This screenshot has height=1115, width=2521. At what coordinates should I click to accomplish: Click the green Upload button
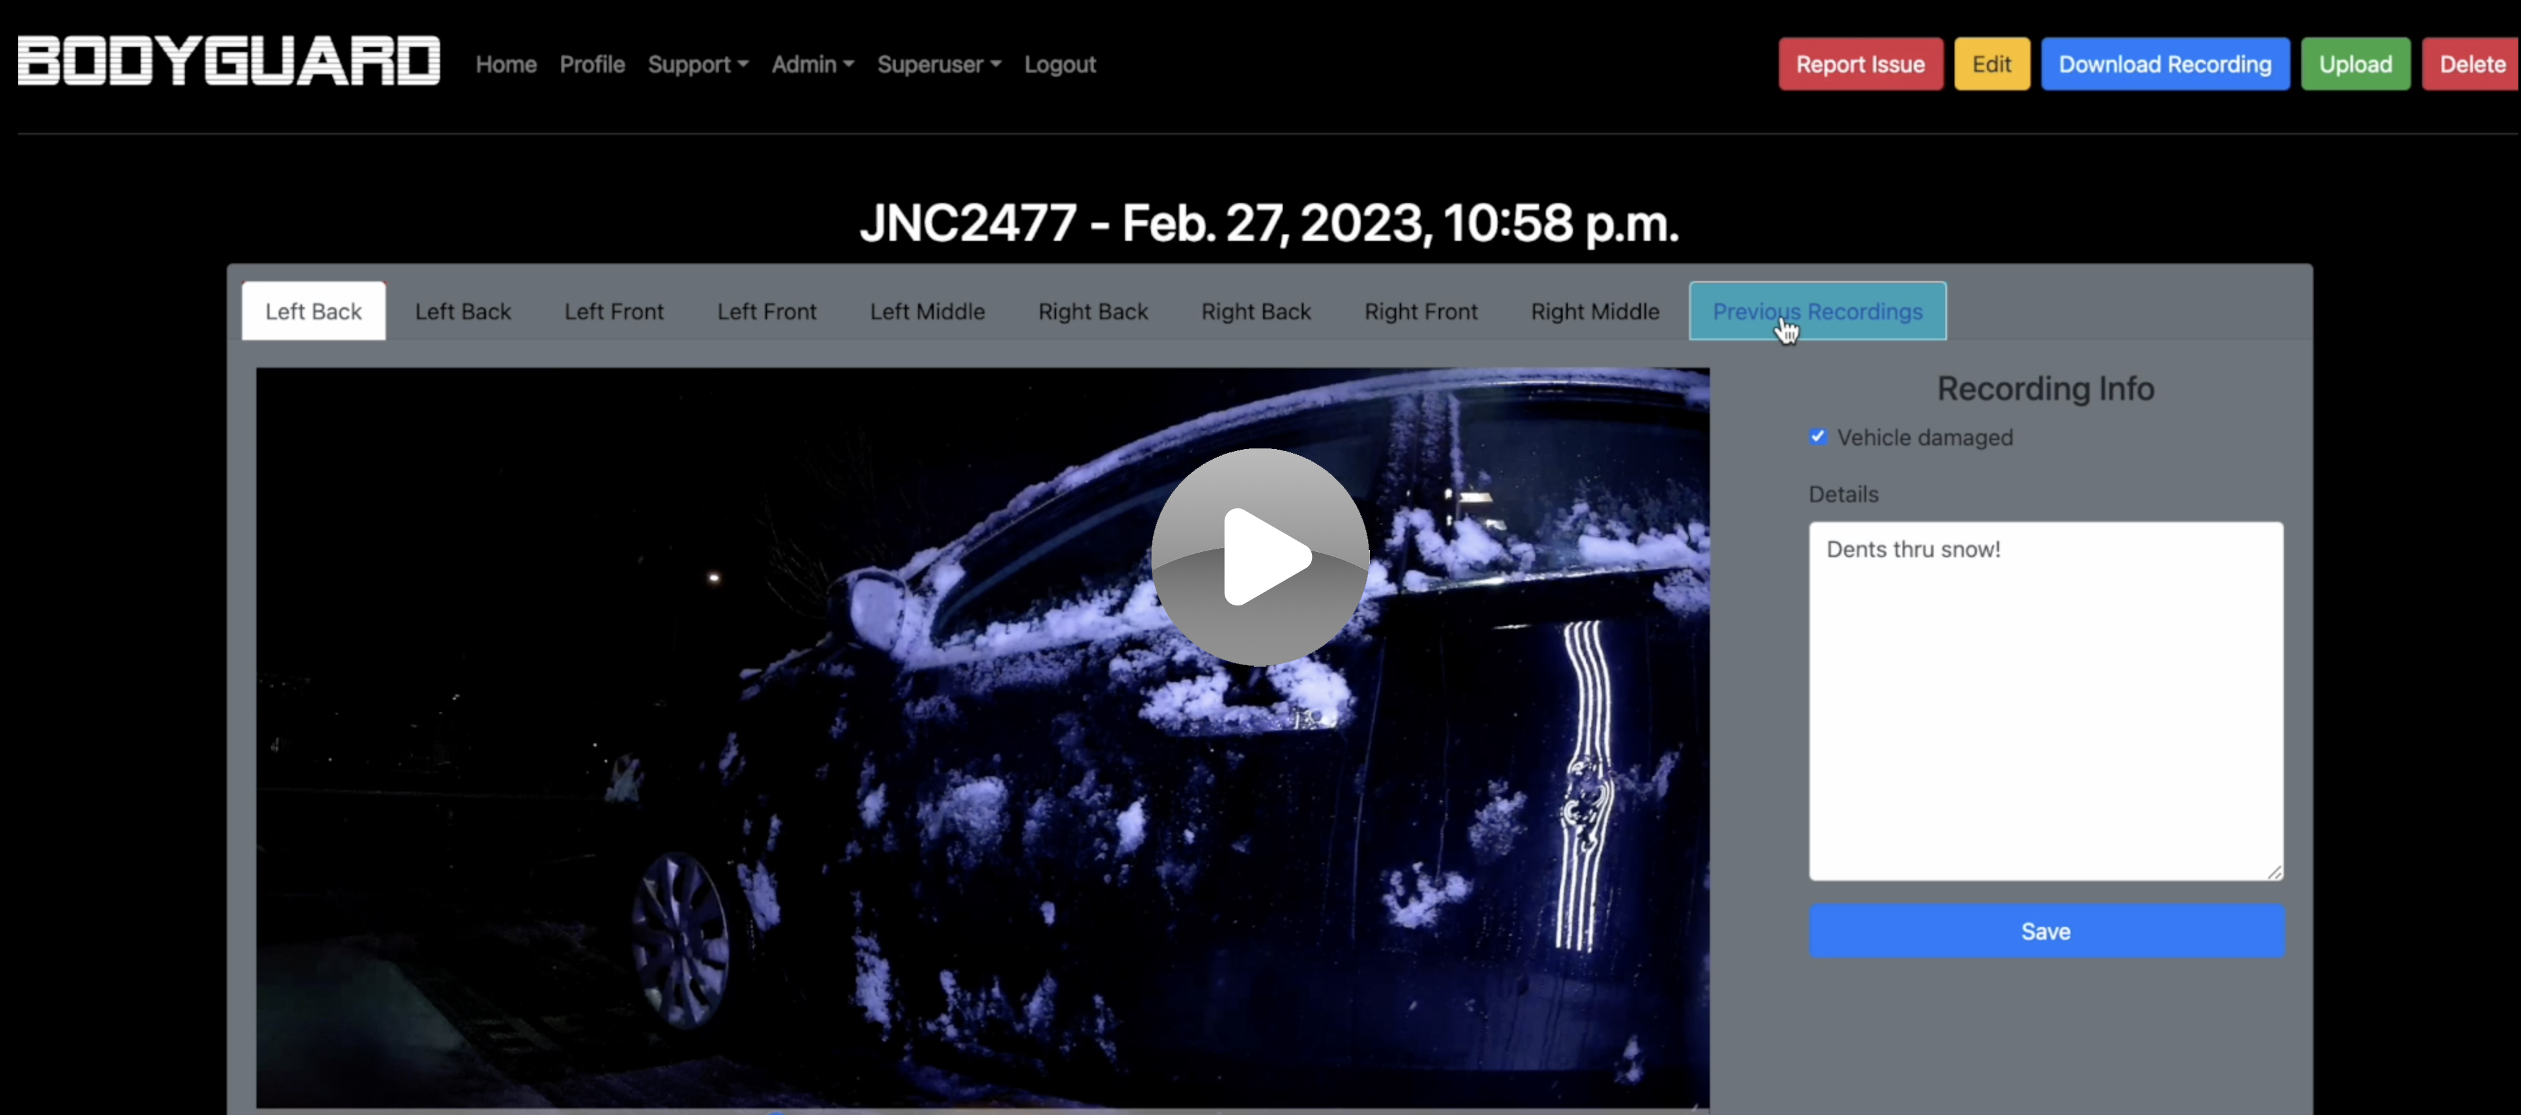(2356, 64)
